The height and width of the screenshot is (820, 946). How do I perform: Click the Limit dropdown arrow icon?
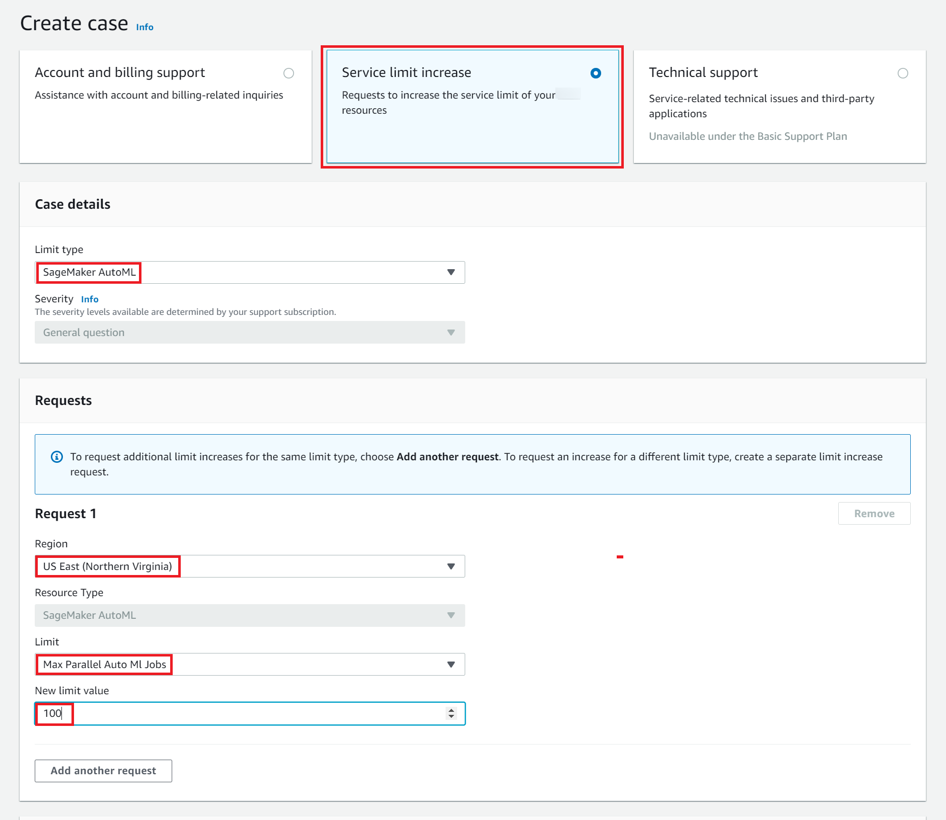click(x=451, y=665)
